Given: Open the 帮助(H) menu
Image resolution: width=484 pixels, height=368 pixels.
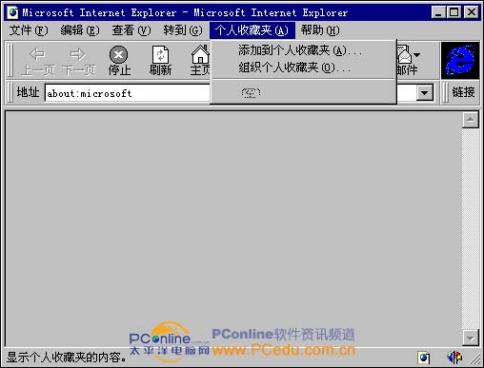Looking at the screenshot, I should (x=320, y=30).
